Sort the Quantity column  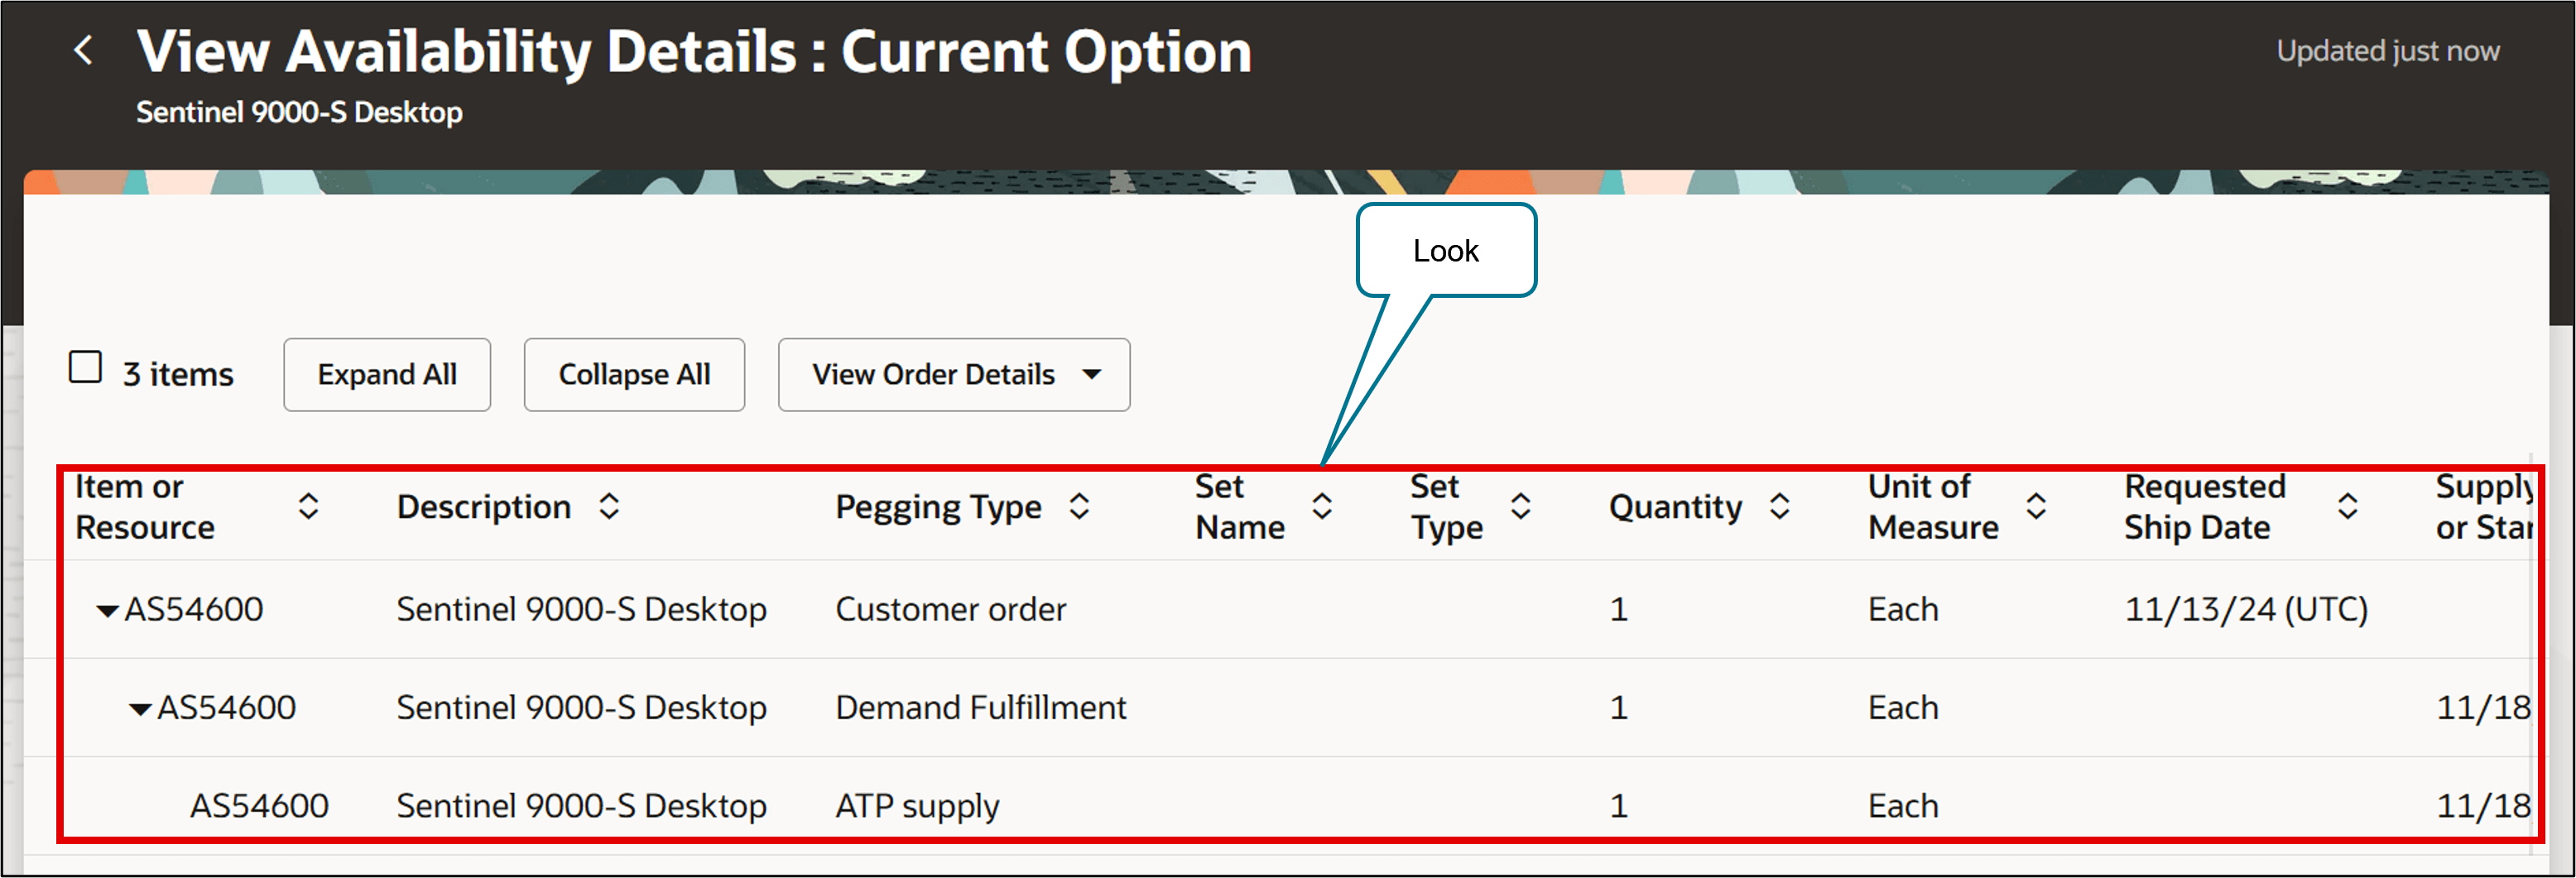point(1780,506)
